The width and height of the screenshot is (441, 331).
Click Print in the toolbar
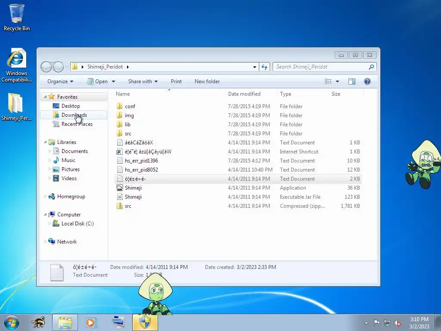pos(176,81)
